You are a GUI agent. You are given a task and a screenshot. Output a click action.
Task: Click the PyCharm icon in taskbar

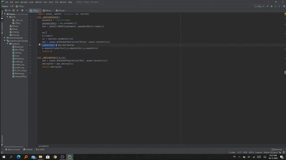click(70, 157)
